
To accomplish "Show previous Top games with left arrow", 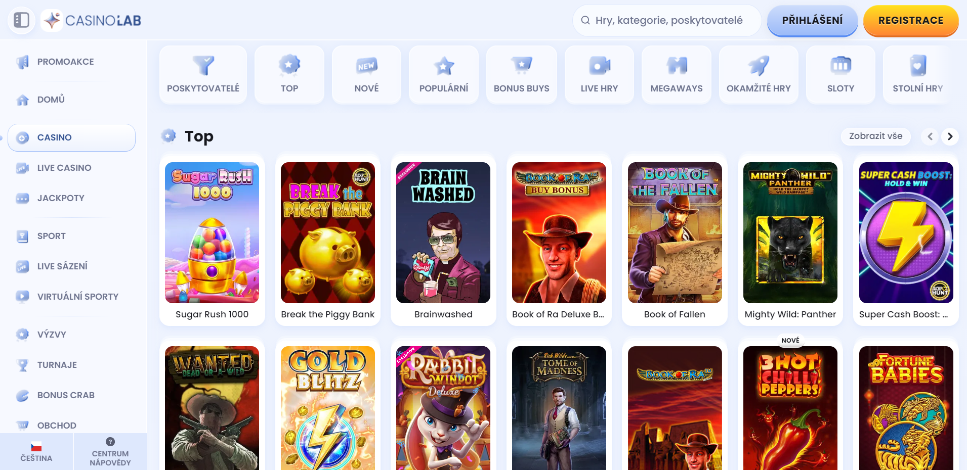I will coord(930,136).
